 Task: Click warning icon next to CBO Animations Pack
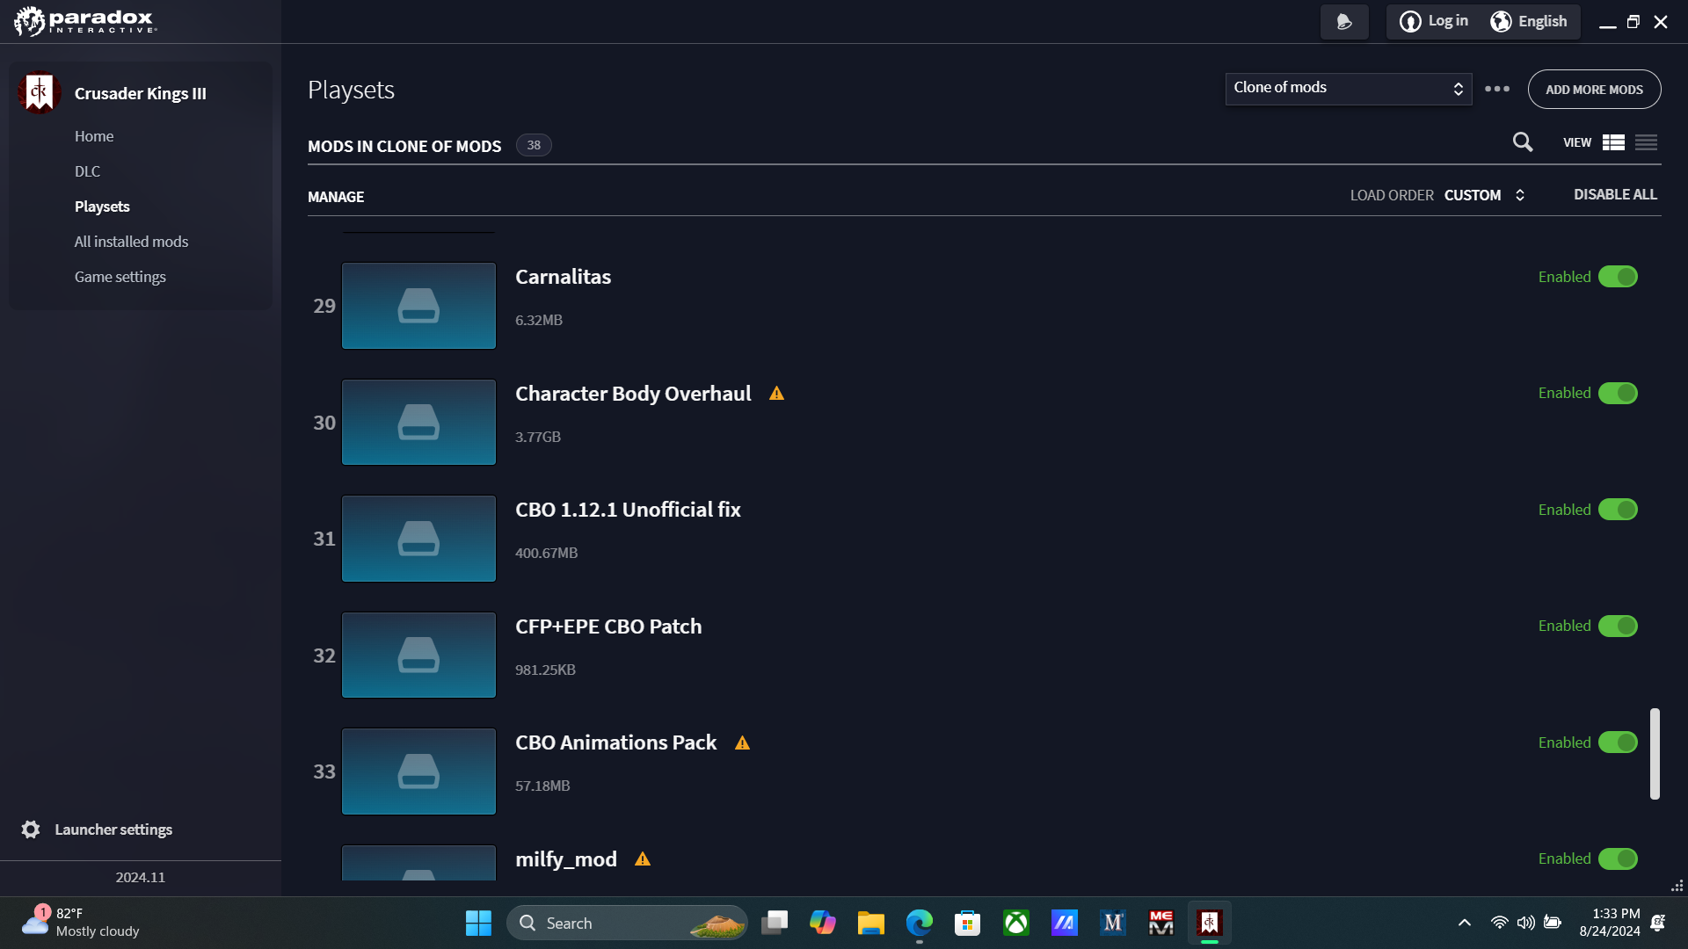point(742,743)
